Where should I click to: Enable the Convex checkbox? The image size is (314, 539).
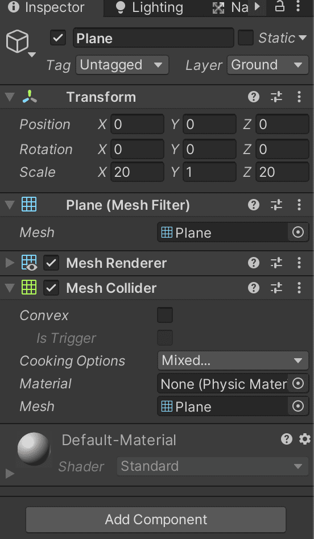tap(165, 315)
